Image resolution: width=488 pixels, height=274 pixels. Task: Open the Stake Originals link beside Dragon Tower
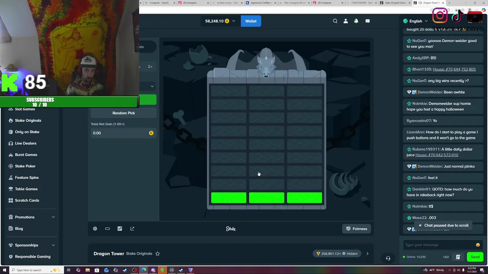139,253
